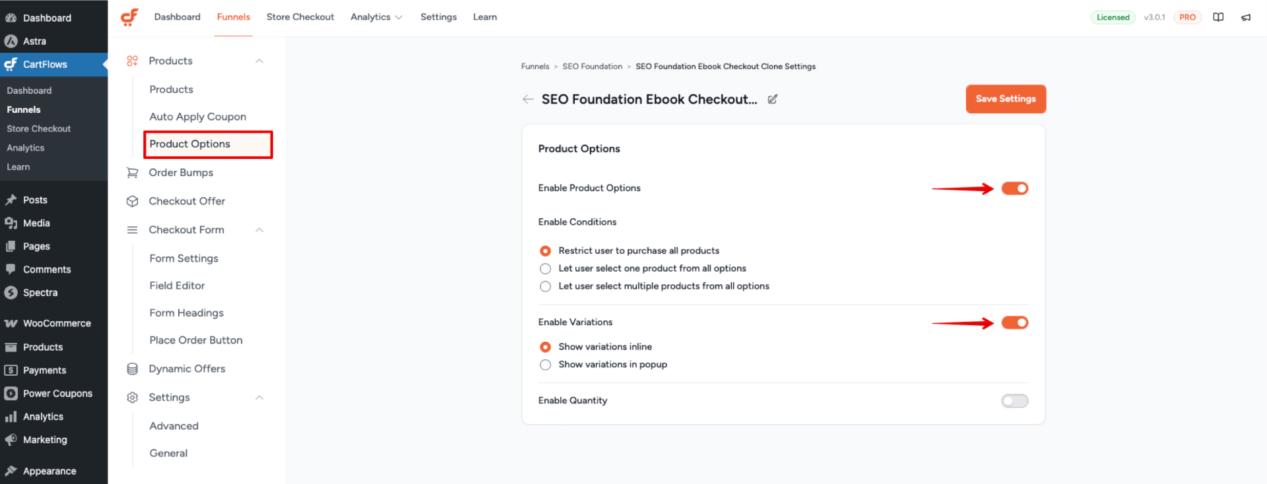Open the Learn tab in top navigation

point(485,17)
